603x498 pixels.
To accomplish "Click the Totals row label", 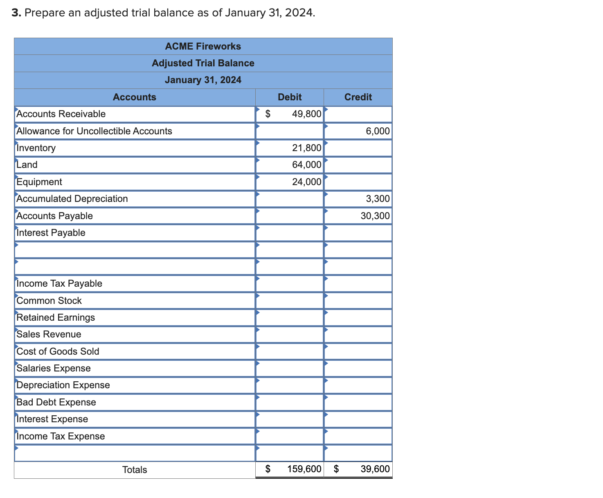I will pyautogui.click(x=135, y=470).
